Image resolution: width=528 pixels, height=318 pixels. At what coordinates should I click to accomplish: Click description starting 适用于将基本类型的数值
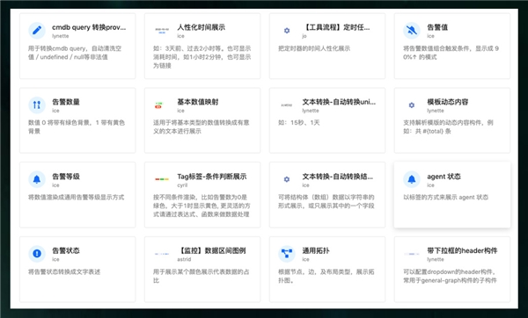(201, 127)
